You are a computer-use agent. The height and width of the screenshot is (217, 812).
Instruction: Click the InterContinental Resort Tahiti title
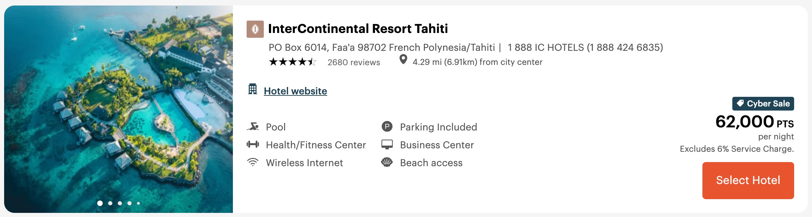[x=358, y=29]
